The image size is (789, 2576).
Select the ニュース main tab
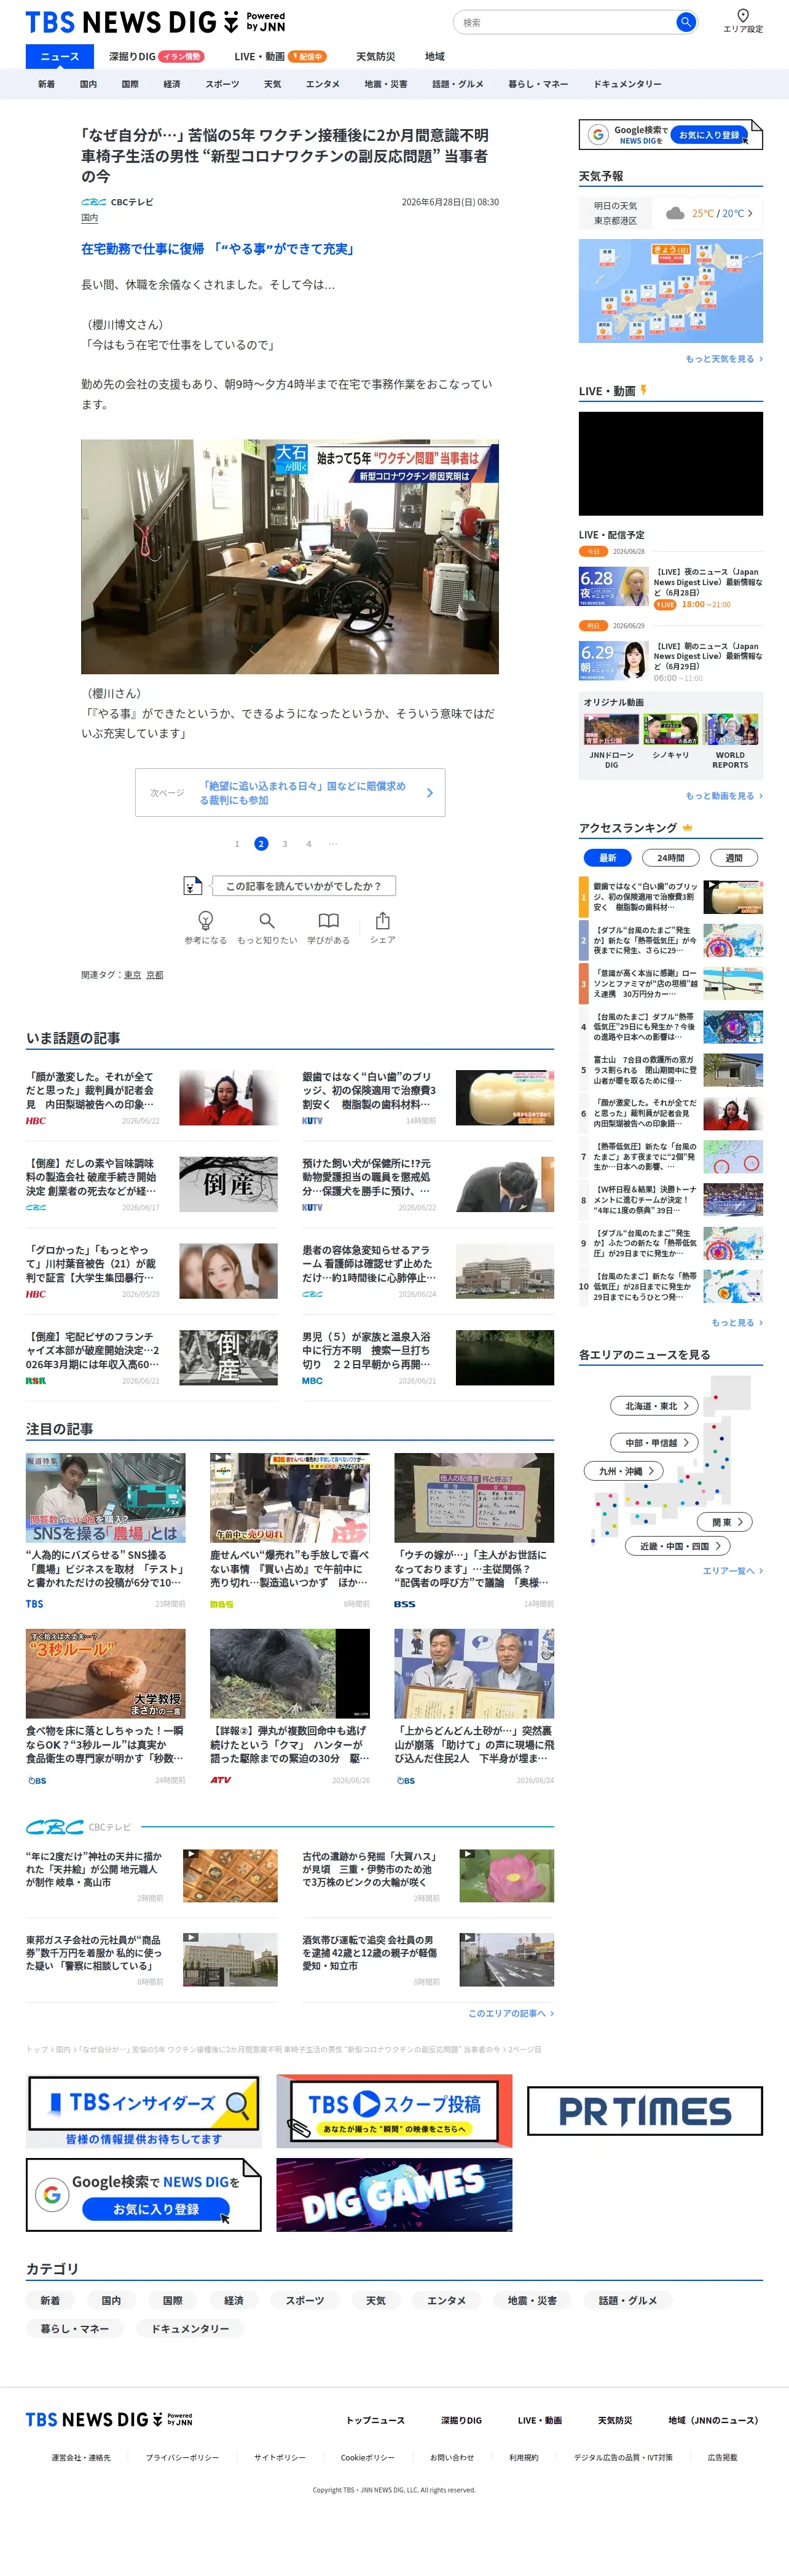click(60, 57)
